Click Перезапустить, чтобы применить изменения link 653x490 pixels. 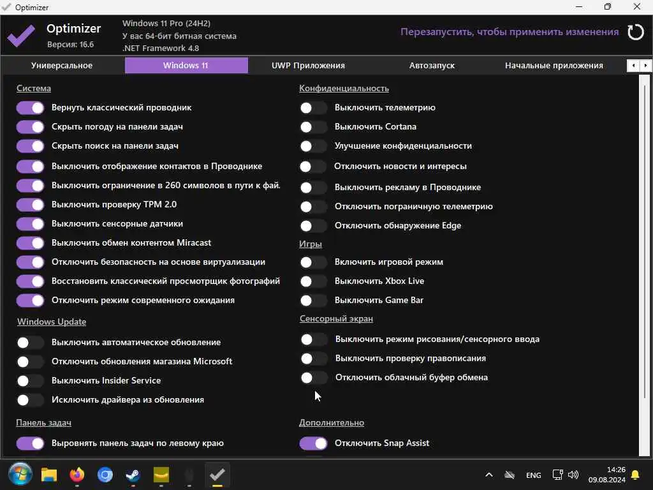[510, 32]
